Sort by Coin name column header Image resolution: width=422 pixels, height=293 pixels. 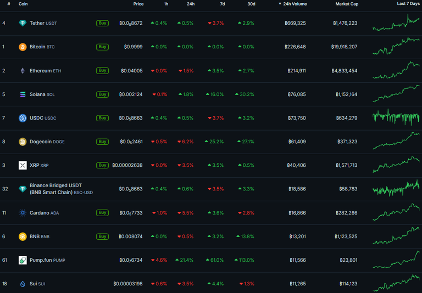23,4
